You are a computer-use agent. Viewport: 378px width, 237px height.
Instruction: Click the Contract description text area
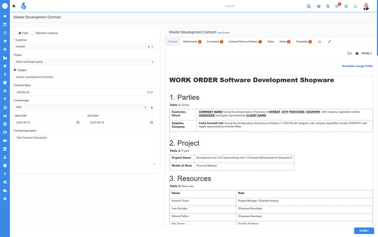pos(84,150)
